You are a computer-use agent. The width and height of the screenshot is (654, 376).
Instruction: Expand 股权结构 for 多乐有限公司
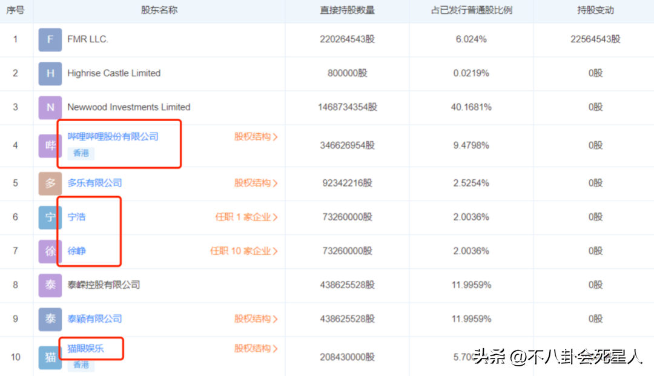(x=256, y=183)
